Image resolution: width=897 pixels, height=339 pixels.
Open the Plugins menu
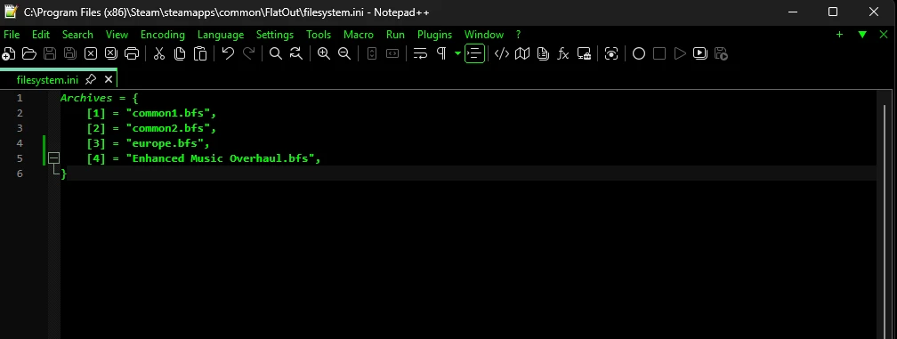434,35
